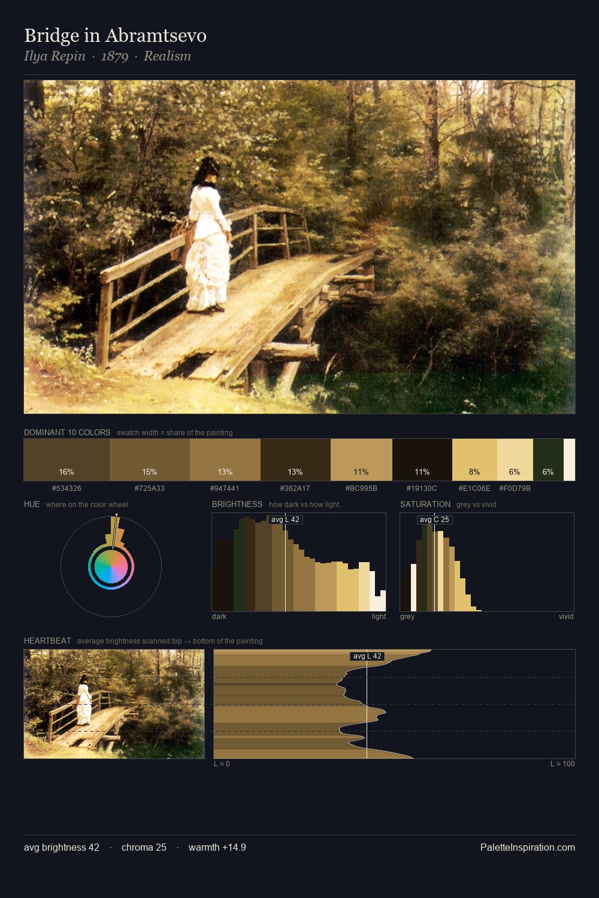Choose the #362A17 dark brown swatch
The width and height of the screenshot is (599, 898).
click(295, 460)
